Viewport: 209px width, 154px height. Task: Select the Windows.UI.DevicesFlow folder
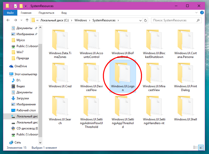pyautogui.click(x=91, y=77)
